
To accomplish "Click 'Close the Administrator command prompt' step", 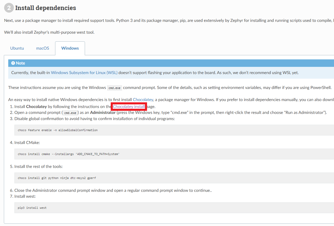I will click(x=113, y=191).
